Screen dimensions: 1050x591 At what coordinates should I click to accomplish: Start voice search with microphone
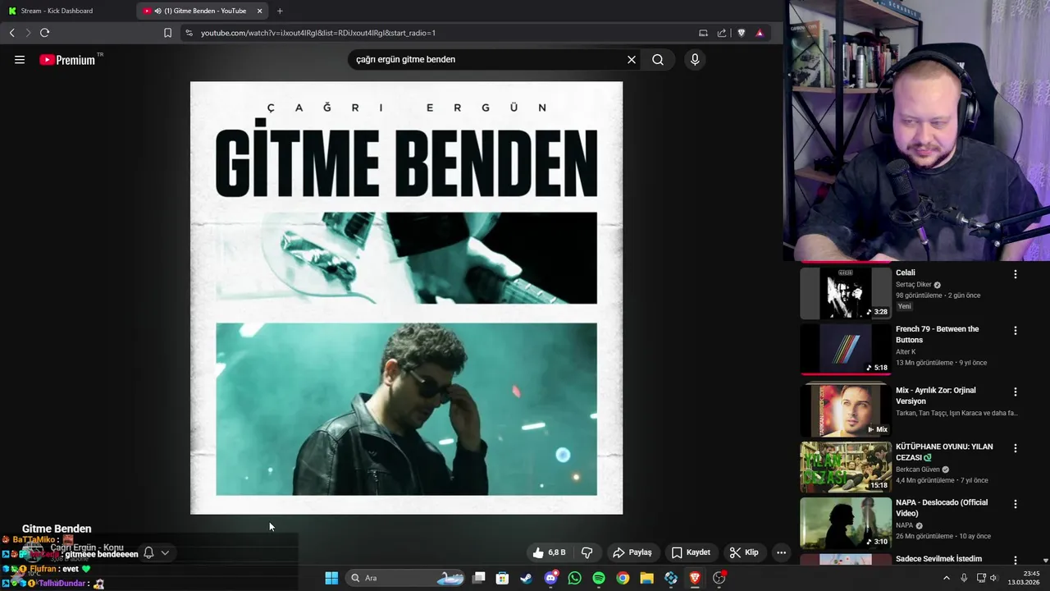click(695, 59)
